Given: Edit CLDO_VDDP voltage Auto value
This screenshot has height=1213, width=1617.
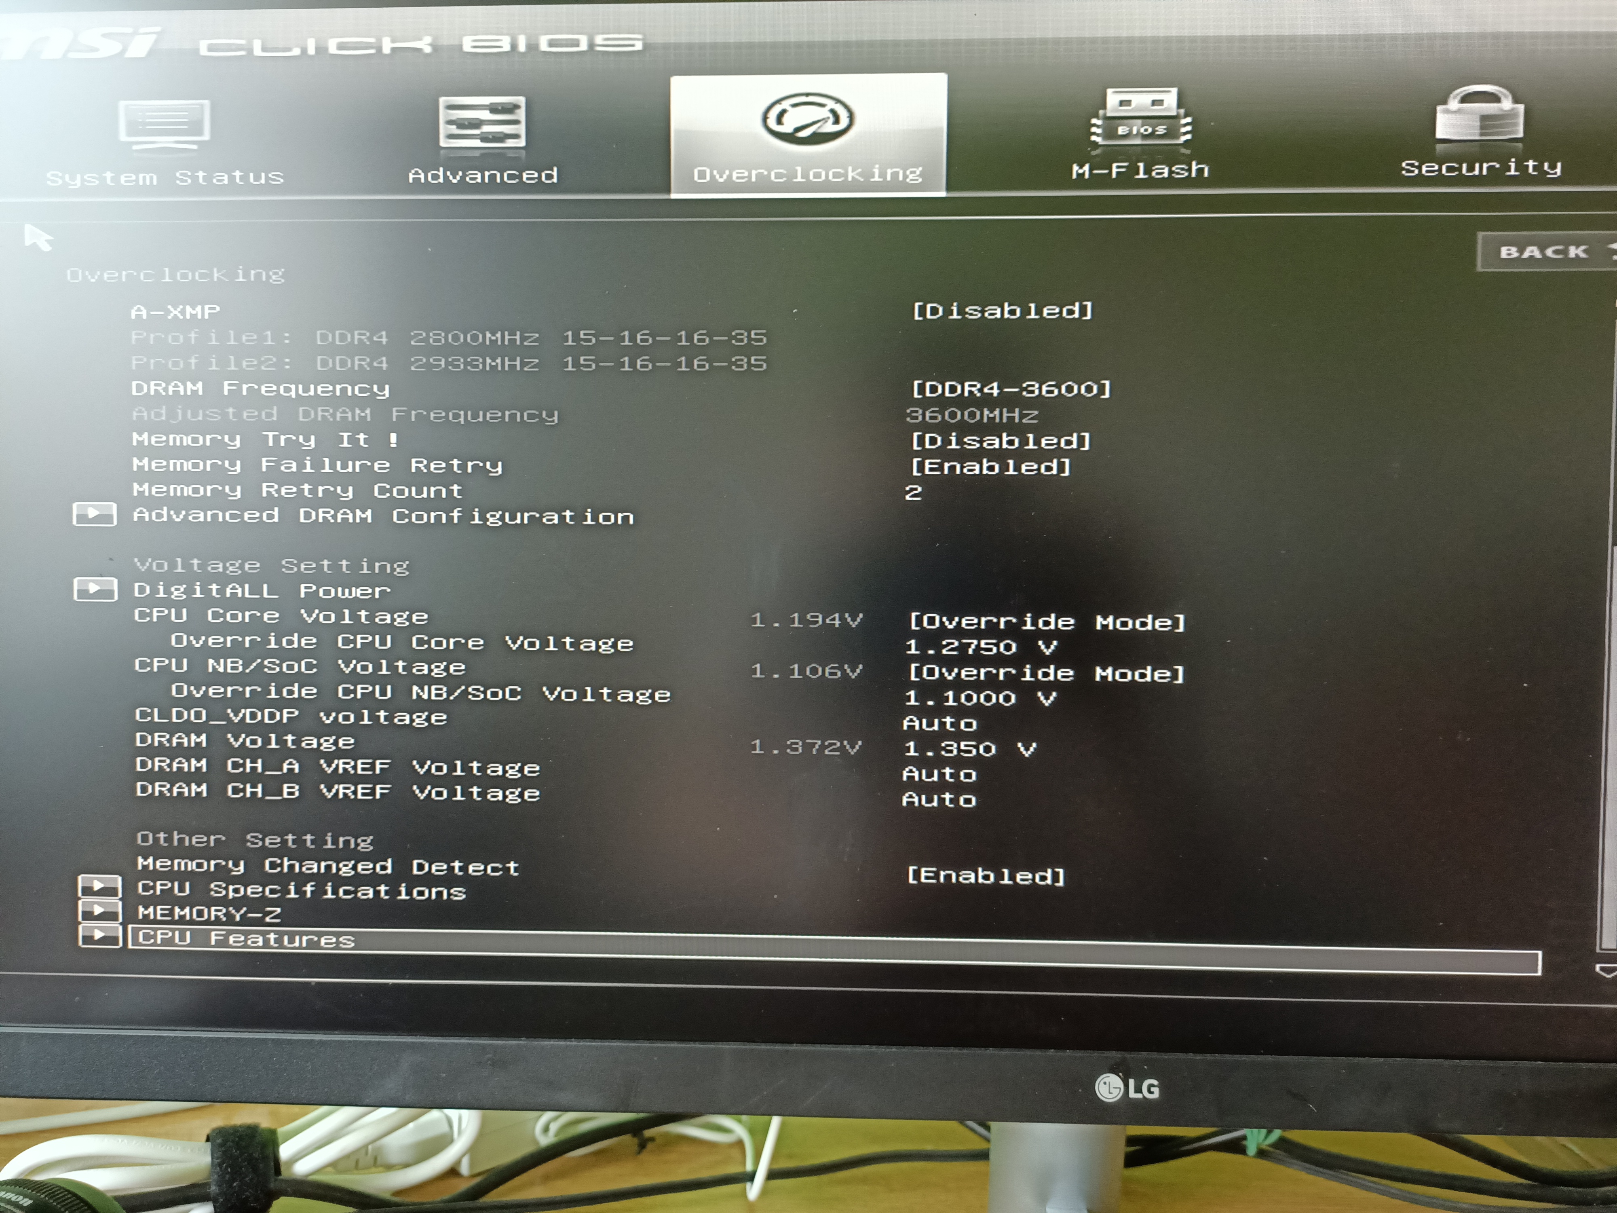Looking at the screenshot, I should coord(939,723).
